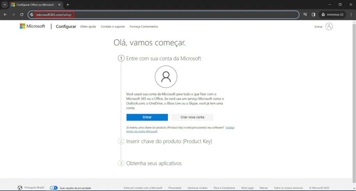Toggle the browser side panel icon
Viewport: 356px width, 191px height.
pyautogui.click(x=314, y=15)
